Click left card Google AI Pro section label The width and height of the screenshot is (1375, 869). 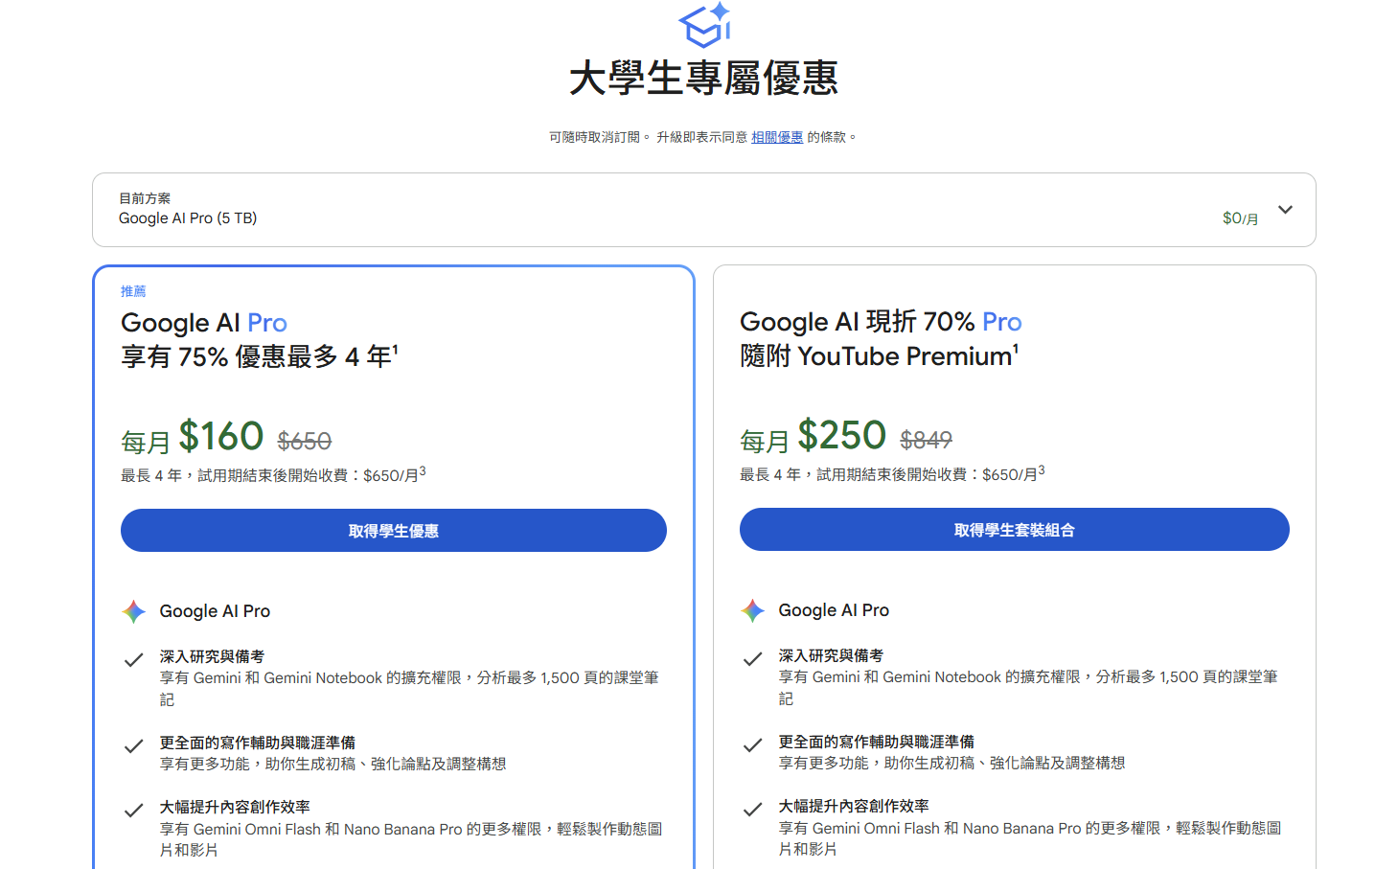coord(215,611)
